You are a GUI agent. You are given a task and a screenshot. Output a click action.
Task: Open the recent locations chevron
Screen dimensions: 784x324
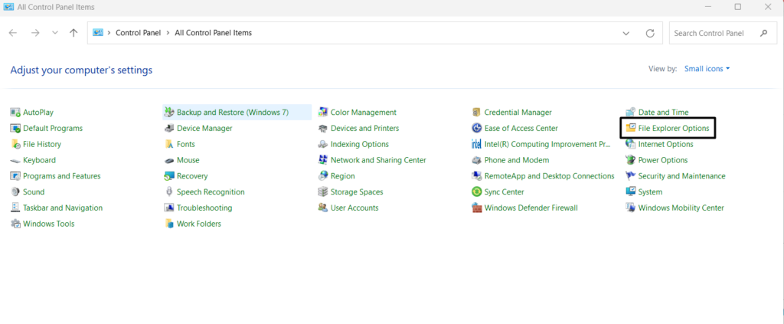(x=54, y=33)
